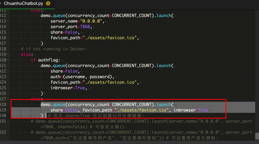The height and width of the screenshot is (144, 259).
Task: Fold the 'if authflag' block at line 420
Action: pyautogui.click(x=8, y=60)
